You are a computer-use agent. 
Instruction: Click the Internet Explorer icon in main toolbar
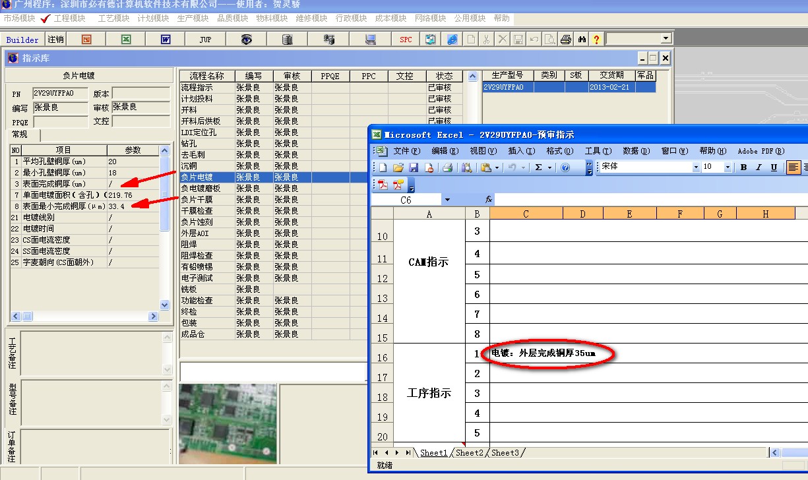tap(452, 40)
